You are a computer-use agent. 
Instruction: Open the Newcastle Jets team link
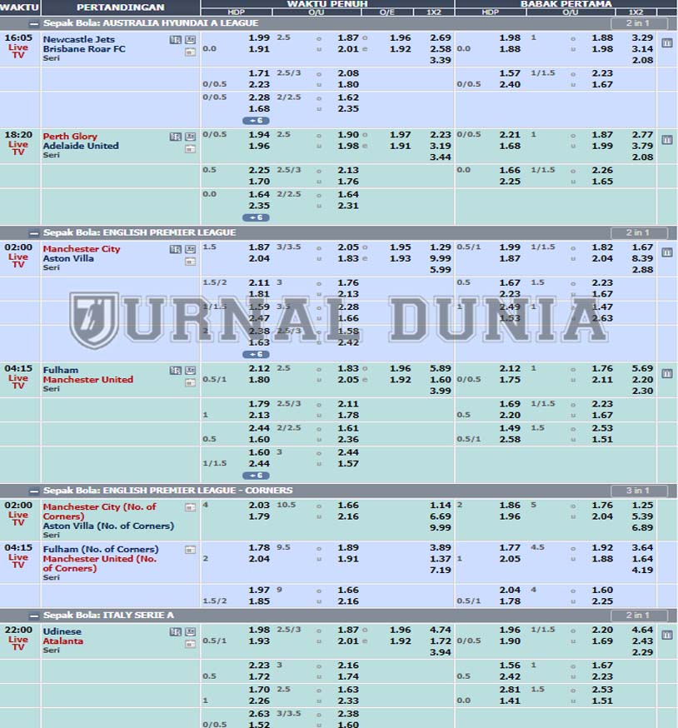click(78, 39)
